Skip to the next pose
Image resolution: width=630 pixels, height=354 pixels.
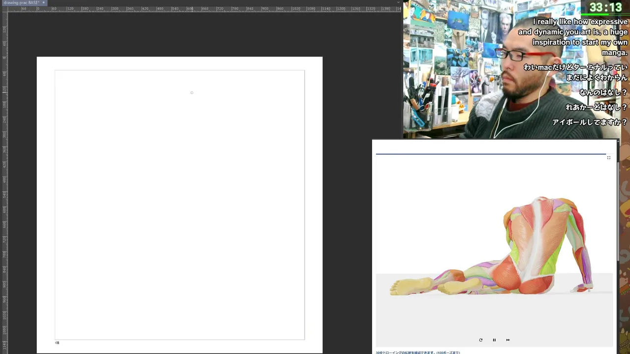(508, 340)
